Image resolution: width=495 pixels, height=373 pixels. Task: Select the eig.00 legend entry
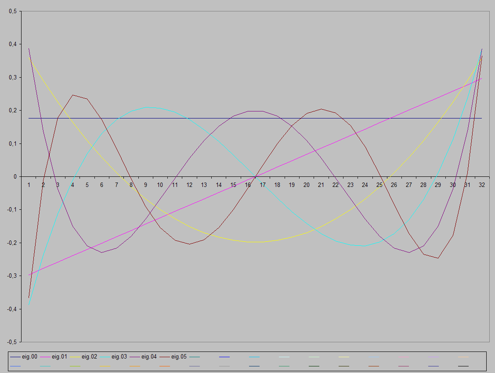point(24,357)
